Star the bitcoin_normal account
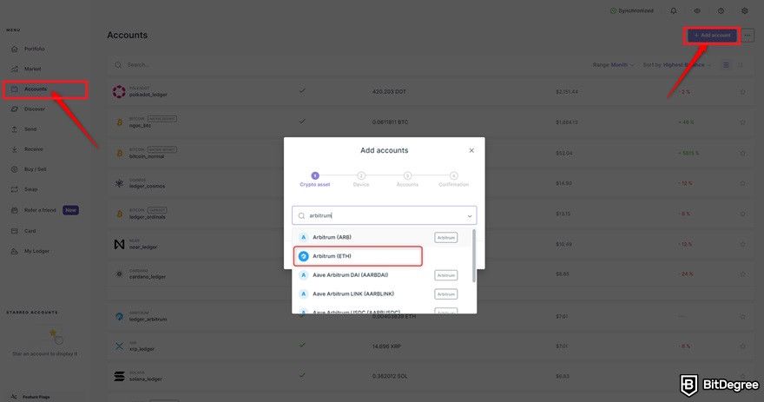This screenshot has width=764, height=402. click(742, 153)
